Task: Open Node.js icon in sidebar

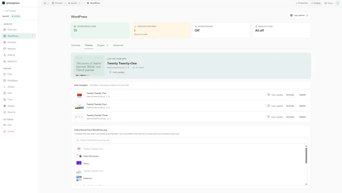Action: click(5, 106)
